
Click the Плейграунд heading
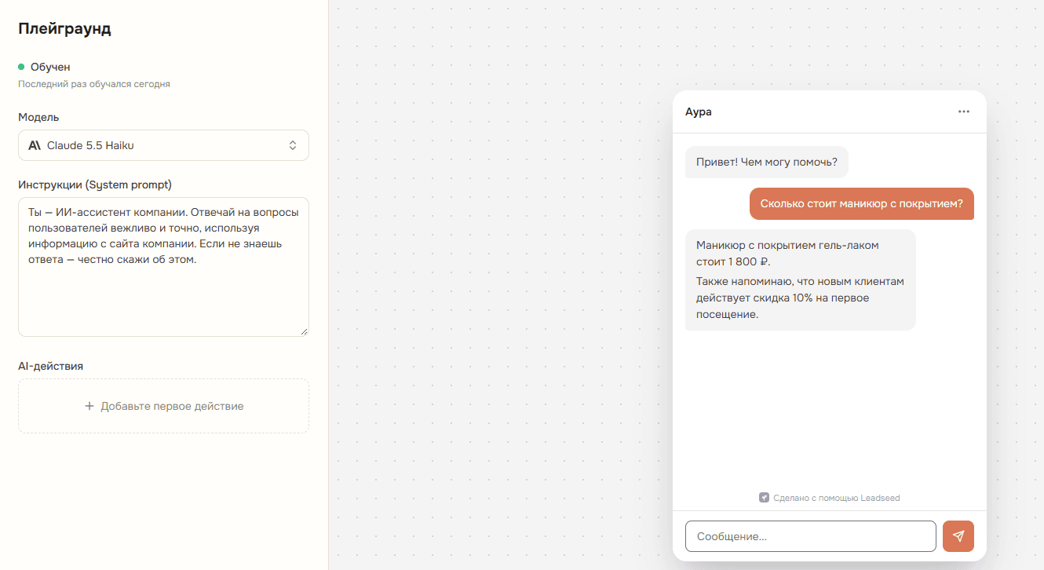[64, 29]
